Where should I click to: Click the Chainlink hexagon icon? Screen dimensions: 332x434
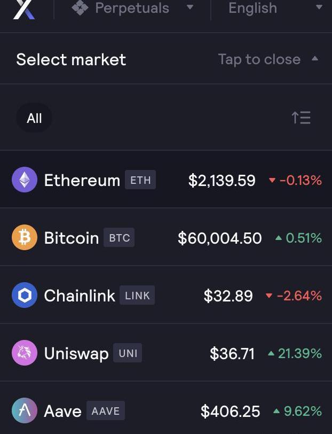click(x=25, y=296)
